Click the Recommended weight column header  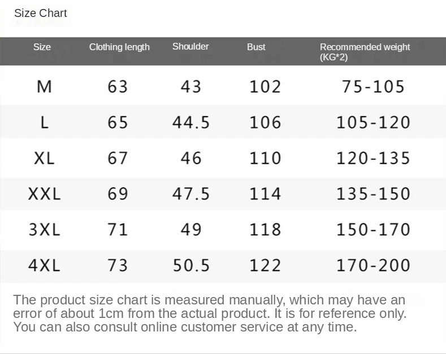(365, 52)
